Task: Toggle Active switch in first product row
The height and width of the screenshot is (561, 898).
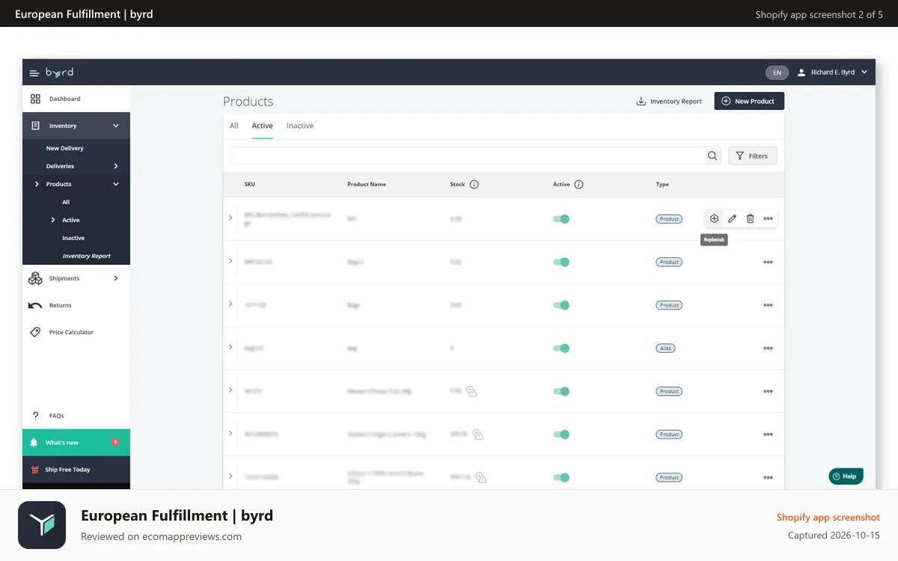Action: 561,219
